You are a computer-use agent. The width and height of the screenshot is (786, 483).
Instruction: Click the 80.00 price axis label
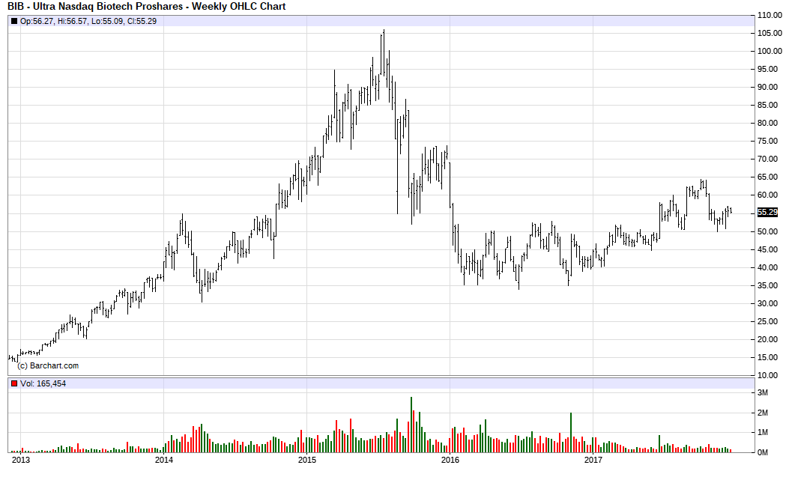767,124
